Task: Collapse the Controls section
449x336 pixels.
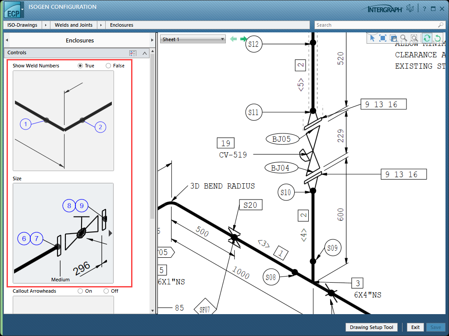Action: pyautogui.click(x=145, y=53)
